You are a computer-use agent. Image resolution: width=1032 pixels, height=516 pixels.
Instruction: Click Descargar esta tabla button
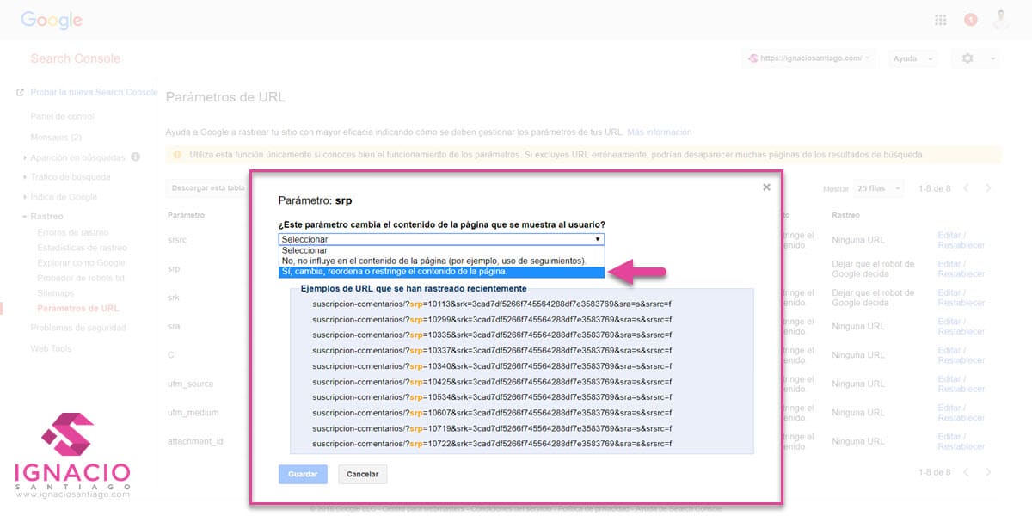click(x=206, y=187)
